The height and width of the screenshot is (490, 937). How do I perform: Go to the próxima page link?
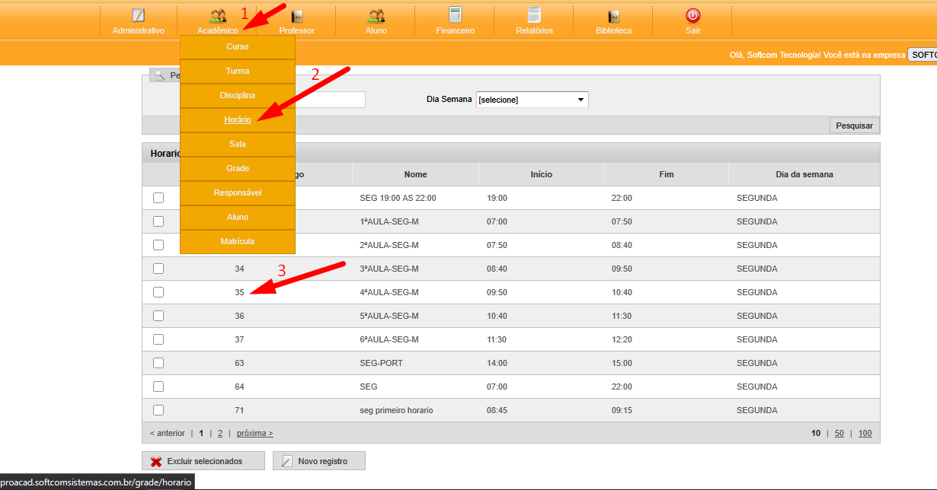pyautogui.click(x=254, y=433)
